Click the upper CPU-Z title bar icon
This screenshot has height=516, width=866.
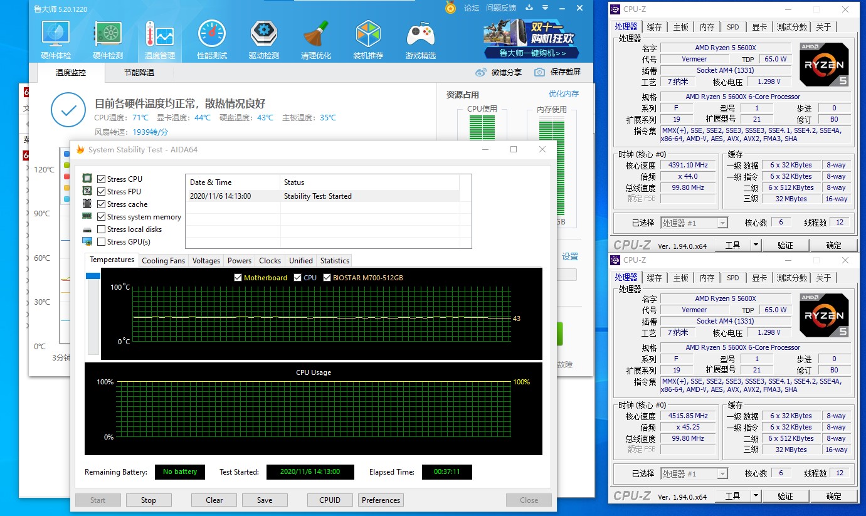coord(616,9)
